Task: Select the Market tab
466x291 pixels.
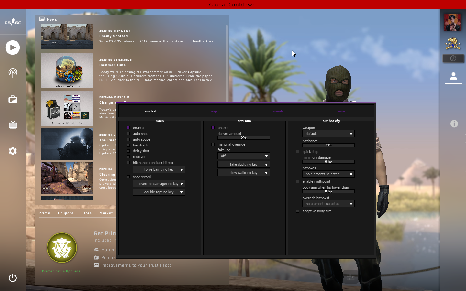Action: tap(106, 213)
